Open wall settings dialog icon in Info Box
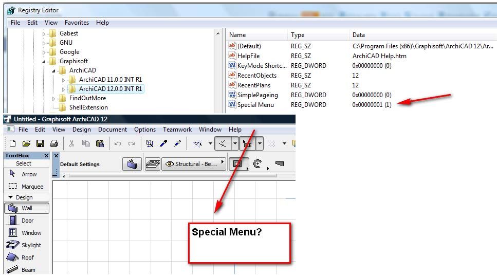The width and height of the screenshot is (497, 275). (x=132, y=164)
